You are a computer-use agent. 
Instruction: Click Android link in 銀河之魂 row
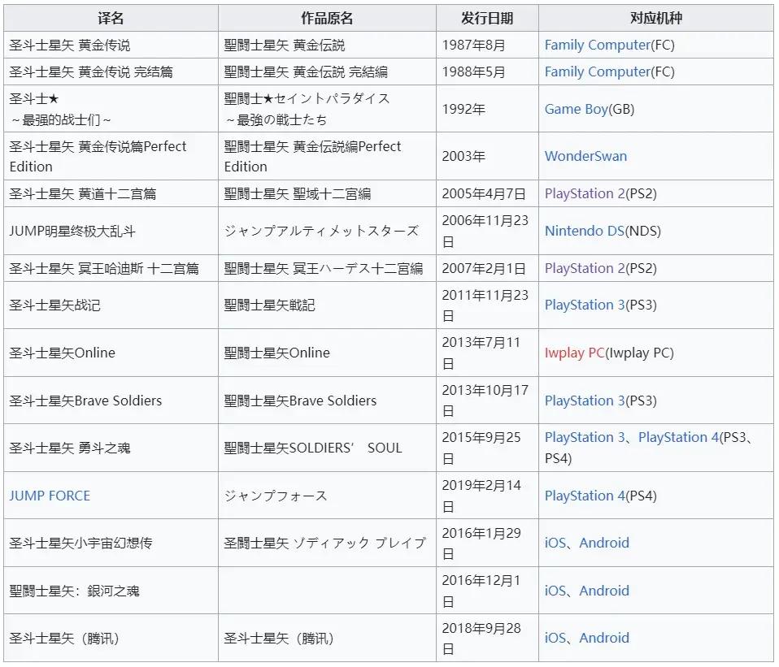(x=604, y=591)
